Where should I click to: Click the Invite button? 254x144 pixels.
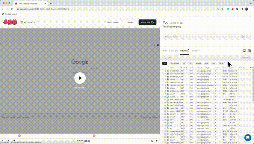[x=130, y=22]
